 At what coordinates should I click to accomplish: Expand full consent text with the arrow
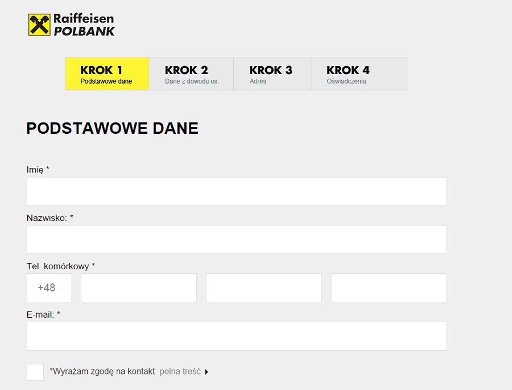(x=207, y=372)
